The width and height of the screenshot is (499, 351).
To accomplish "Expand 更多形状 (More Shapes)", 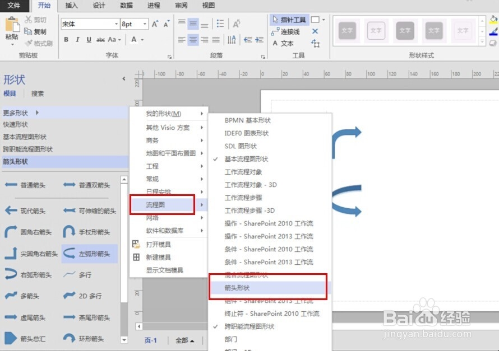I will point(64,113).
